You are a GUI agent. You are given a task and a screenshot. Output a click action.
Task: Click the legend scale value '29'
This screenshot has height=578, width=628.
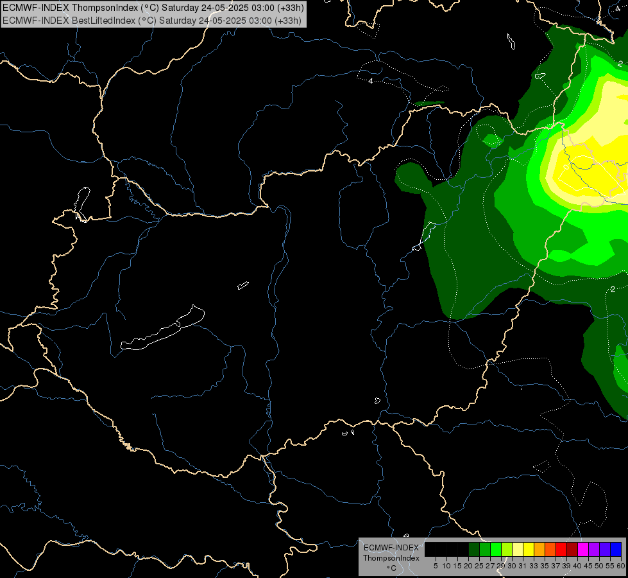pyautogui.click(x=500, y=566)
